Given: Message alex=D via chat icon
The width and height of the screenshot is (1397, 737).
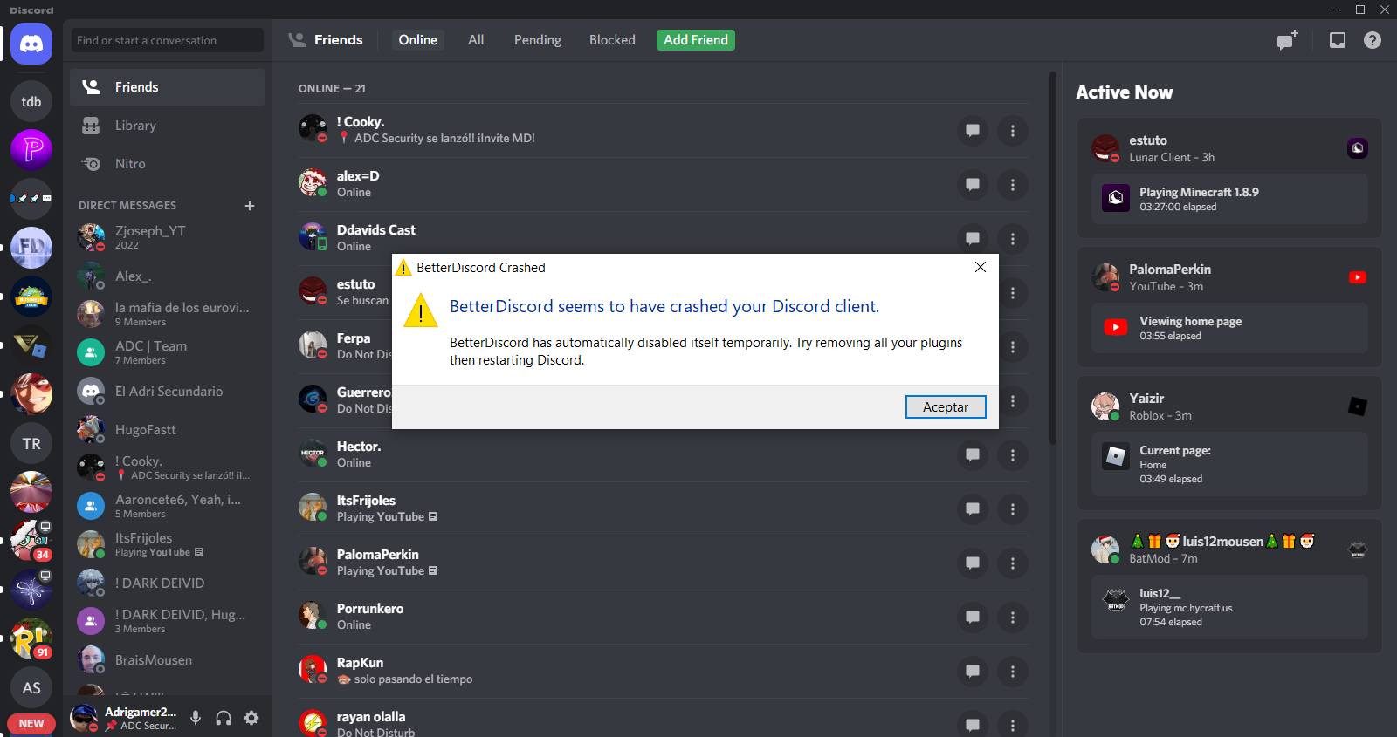Looking at the screenshot, I should click(x=973, y=185).
